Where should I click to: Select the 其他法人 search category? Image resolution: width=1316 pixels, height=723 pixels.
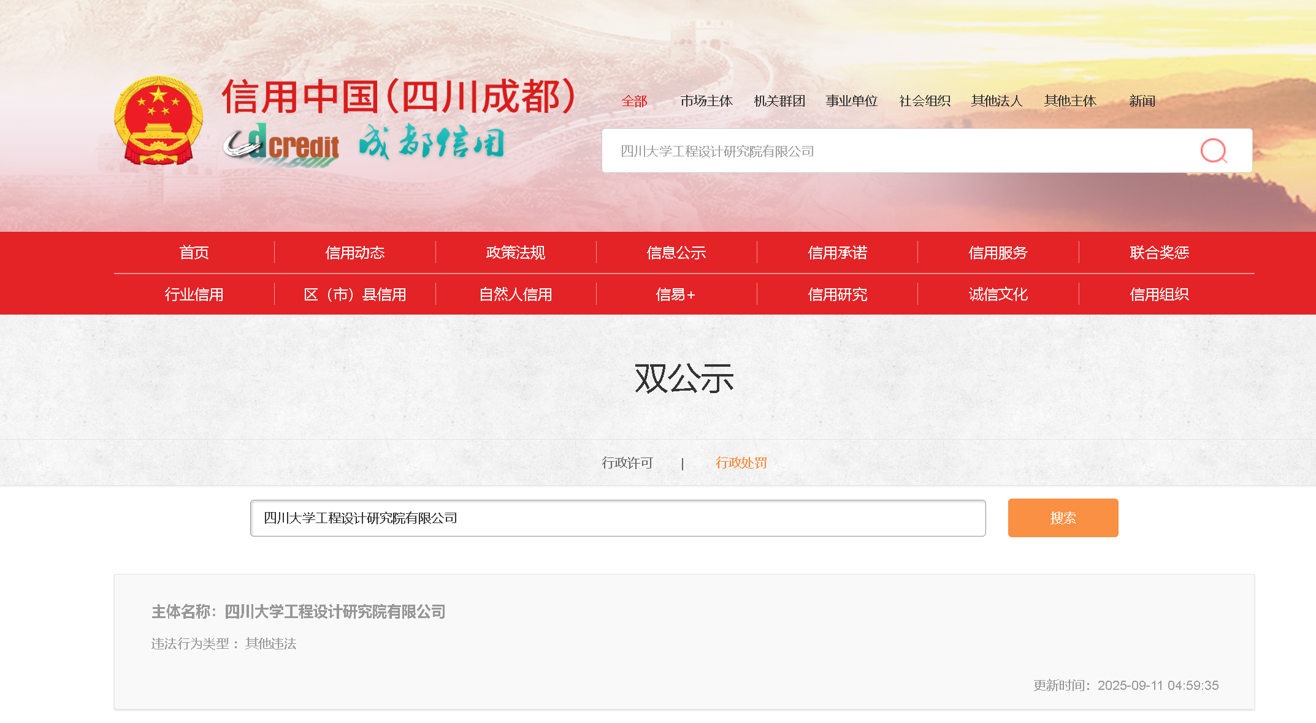pyautogui.click(x=997, y=101)
